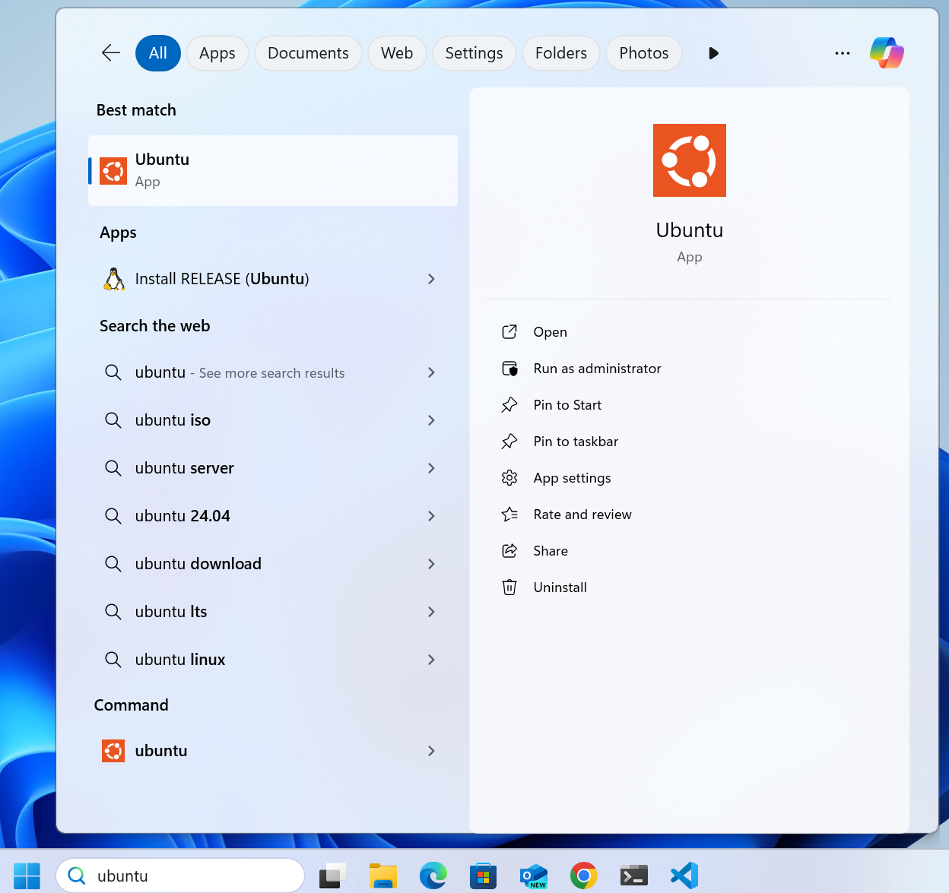Launch Visual Studio Code from the taskbar

pos(684,875)
